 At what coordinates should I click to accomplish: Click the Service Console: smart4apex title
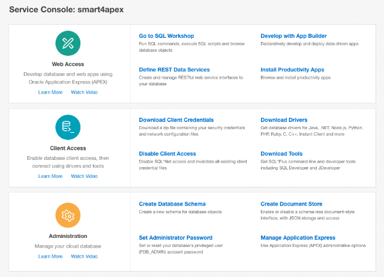click(67, 10)
